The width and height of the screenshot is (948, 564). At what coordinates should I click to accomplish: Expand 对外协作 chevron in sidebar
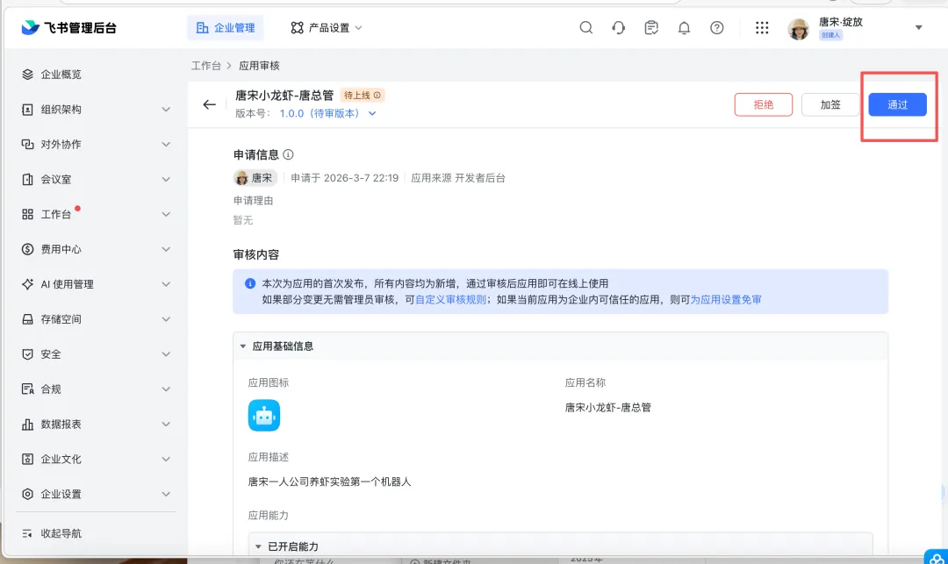coord(166,145)
